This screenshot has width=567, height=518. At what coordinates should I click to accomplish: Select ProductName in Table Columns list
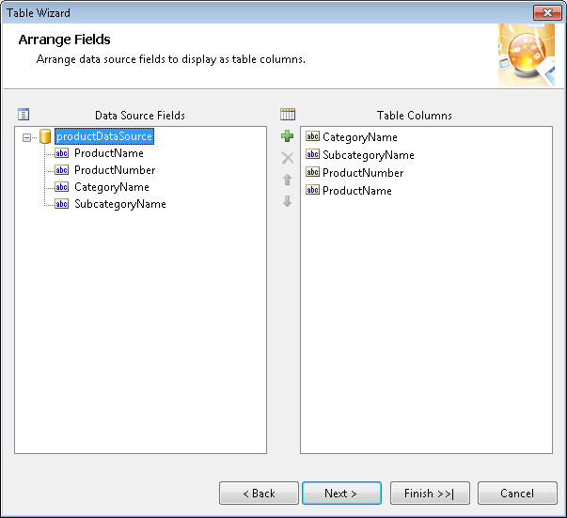click(x=357, y=191)
